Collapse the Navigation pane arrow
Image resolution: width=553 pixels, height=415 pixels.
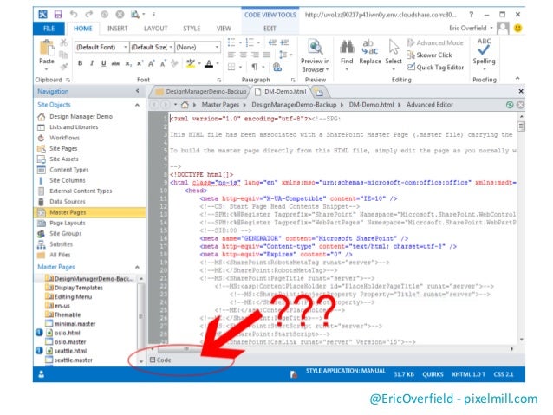click(x=137, y=91)
